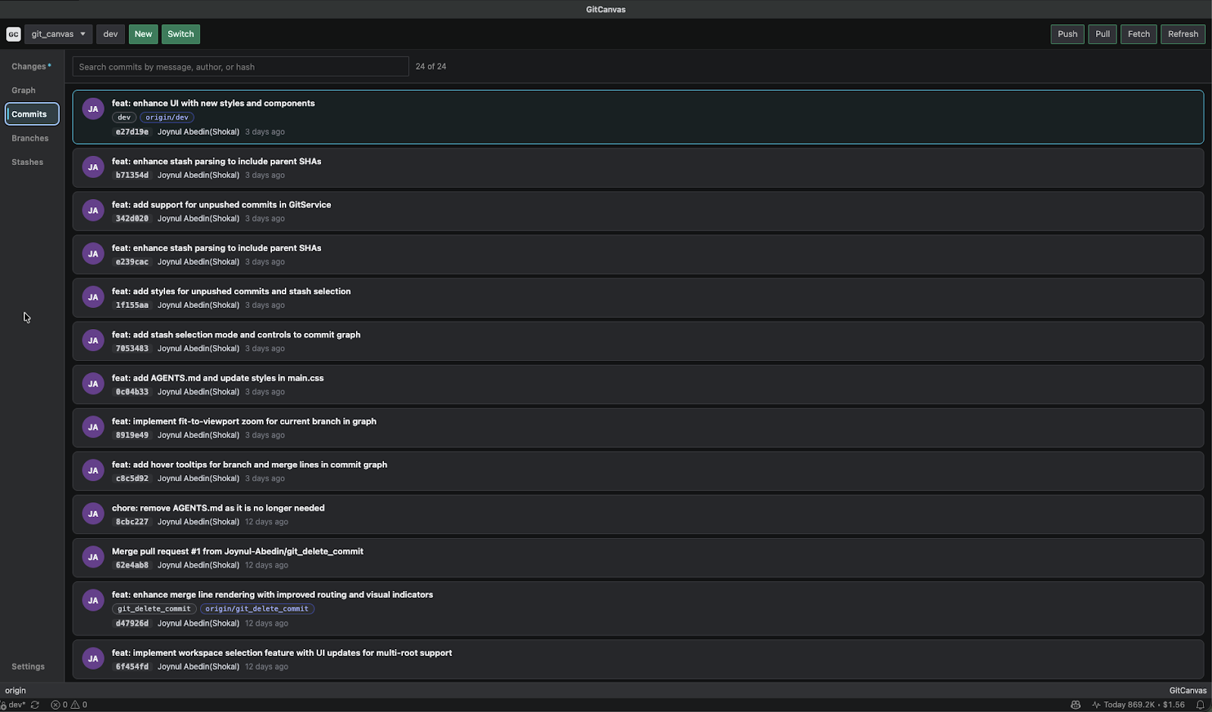Image resolution: width=1212 pixels, height=712 pixels.
Task: Select commit 'feat: add styles for unpushed commits and stash selection'
Action: tap(638, 297)
